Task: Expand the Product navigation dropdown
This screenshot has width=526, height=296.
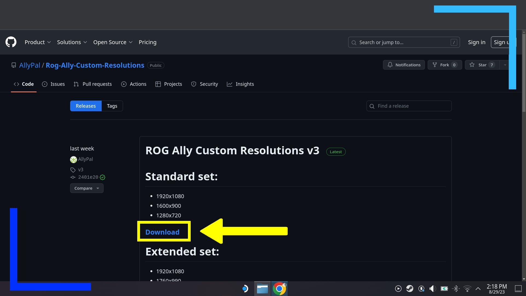Action: (x=38, y=42)
